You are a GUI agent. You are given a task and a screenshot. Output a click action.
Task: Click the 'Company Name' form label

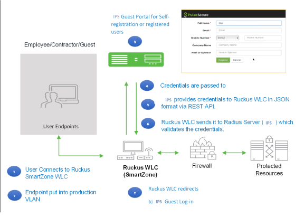[x=202, y=45]
